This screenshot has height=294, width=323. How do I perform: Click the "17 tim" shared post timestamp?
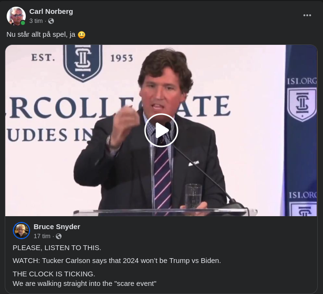click(42, 236)
